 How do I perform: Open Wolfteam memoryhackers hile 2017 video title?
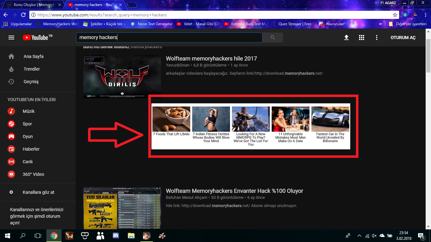pyautogui.click(x=211, y=58)
